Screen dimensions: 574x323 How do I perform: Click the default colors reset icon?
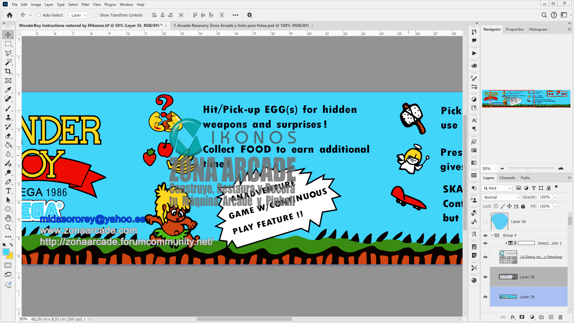[4, 245]
